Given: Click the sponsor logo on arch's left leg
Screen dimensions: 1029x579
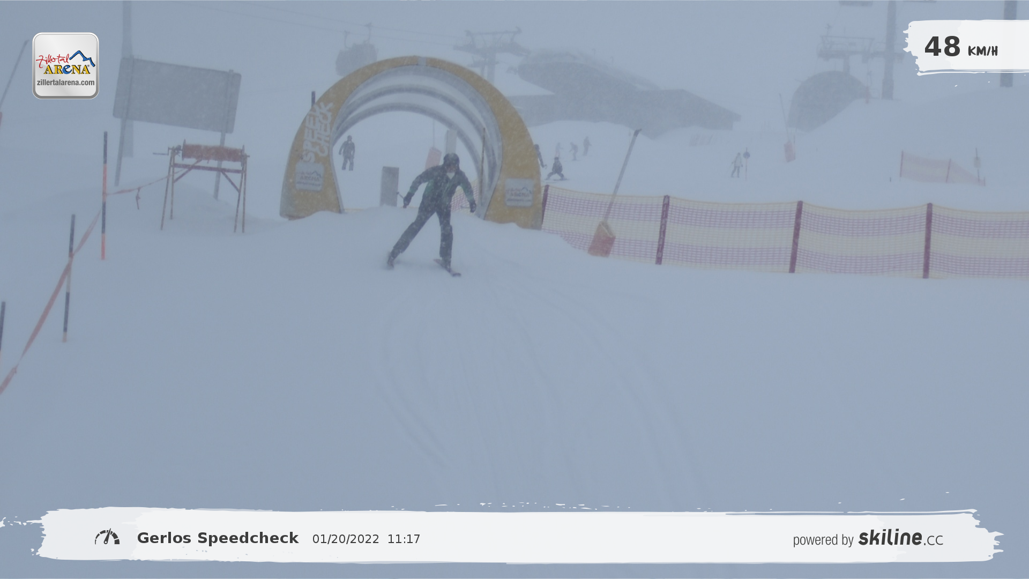Looking at the screenshot, I should pyautogui.click(x=309, y=176).
